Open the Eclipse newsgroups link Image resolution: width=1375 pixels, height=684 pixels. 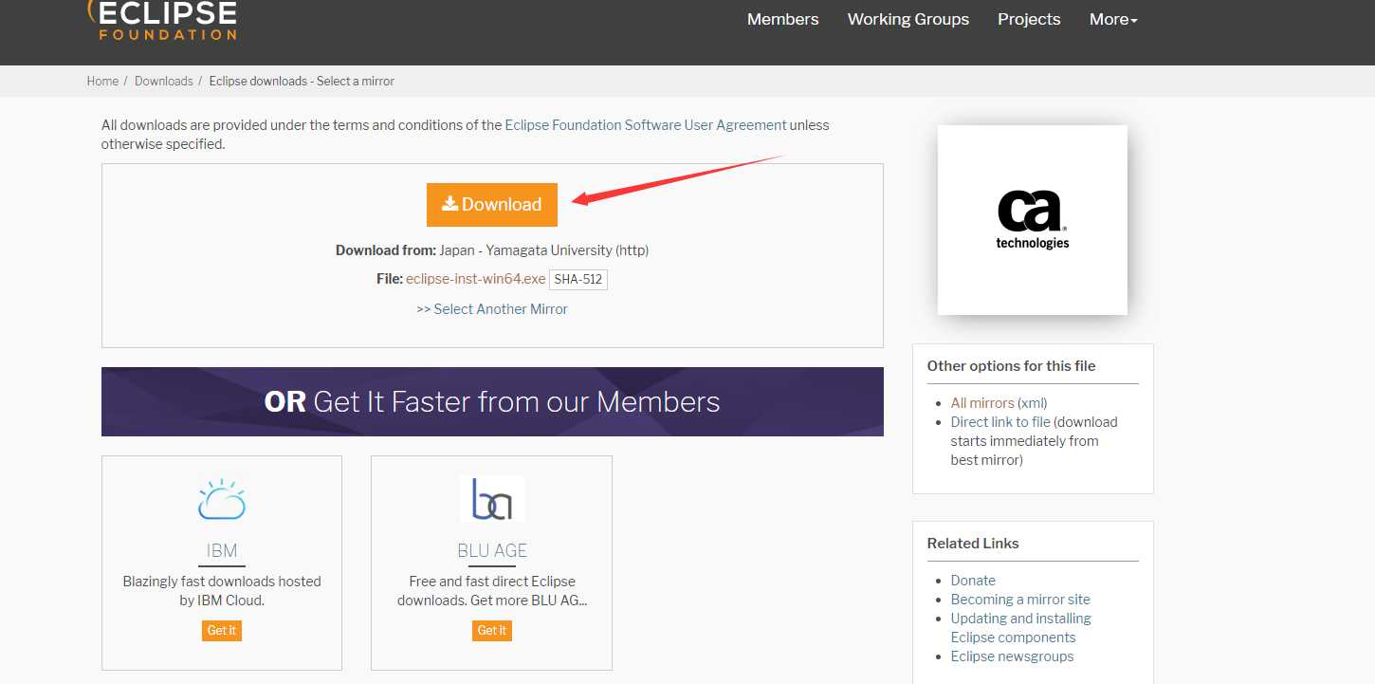point(1012,656)
